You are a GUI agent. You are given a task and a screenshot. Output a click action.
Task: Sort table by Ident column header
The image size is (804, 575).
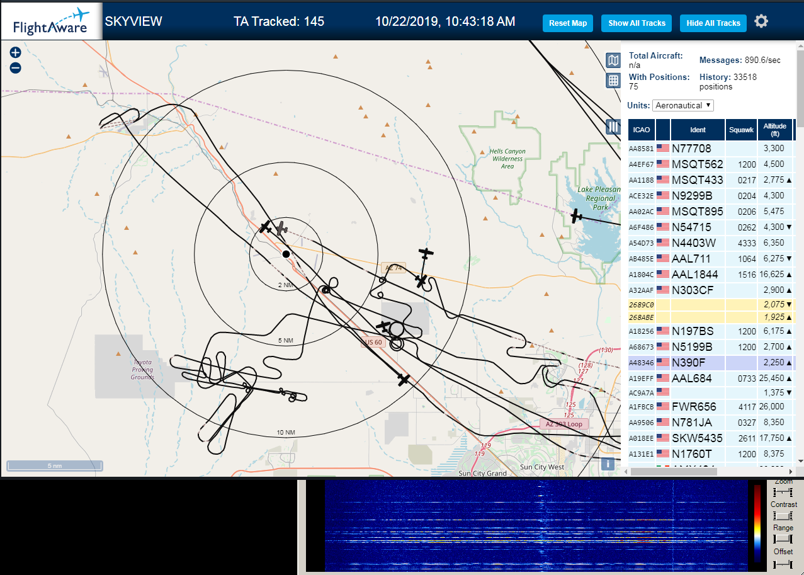click(698, 130)
